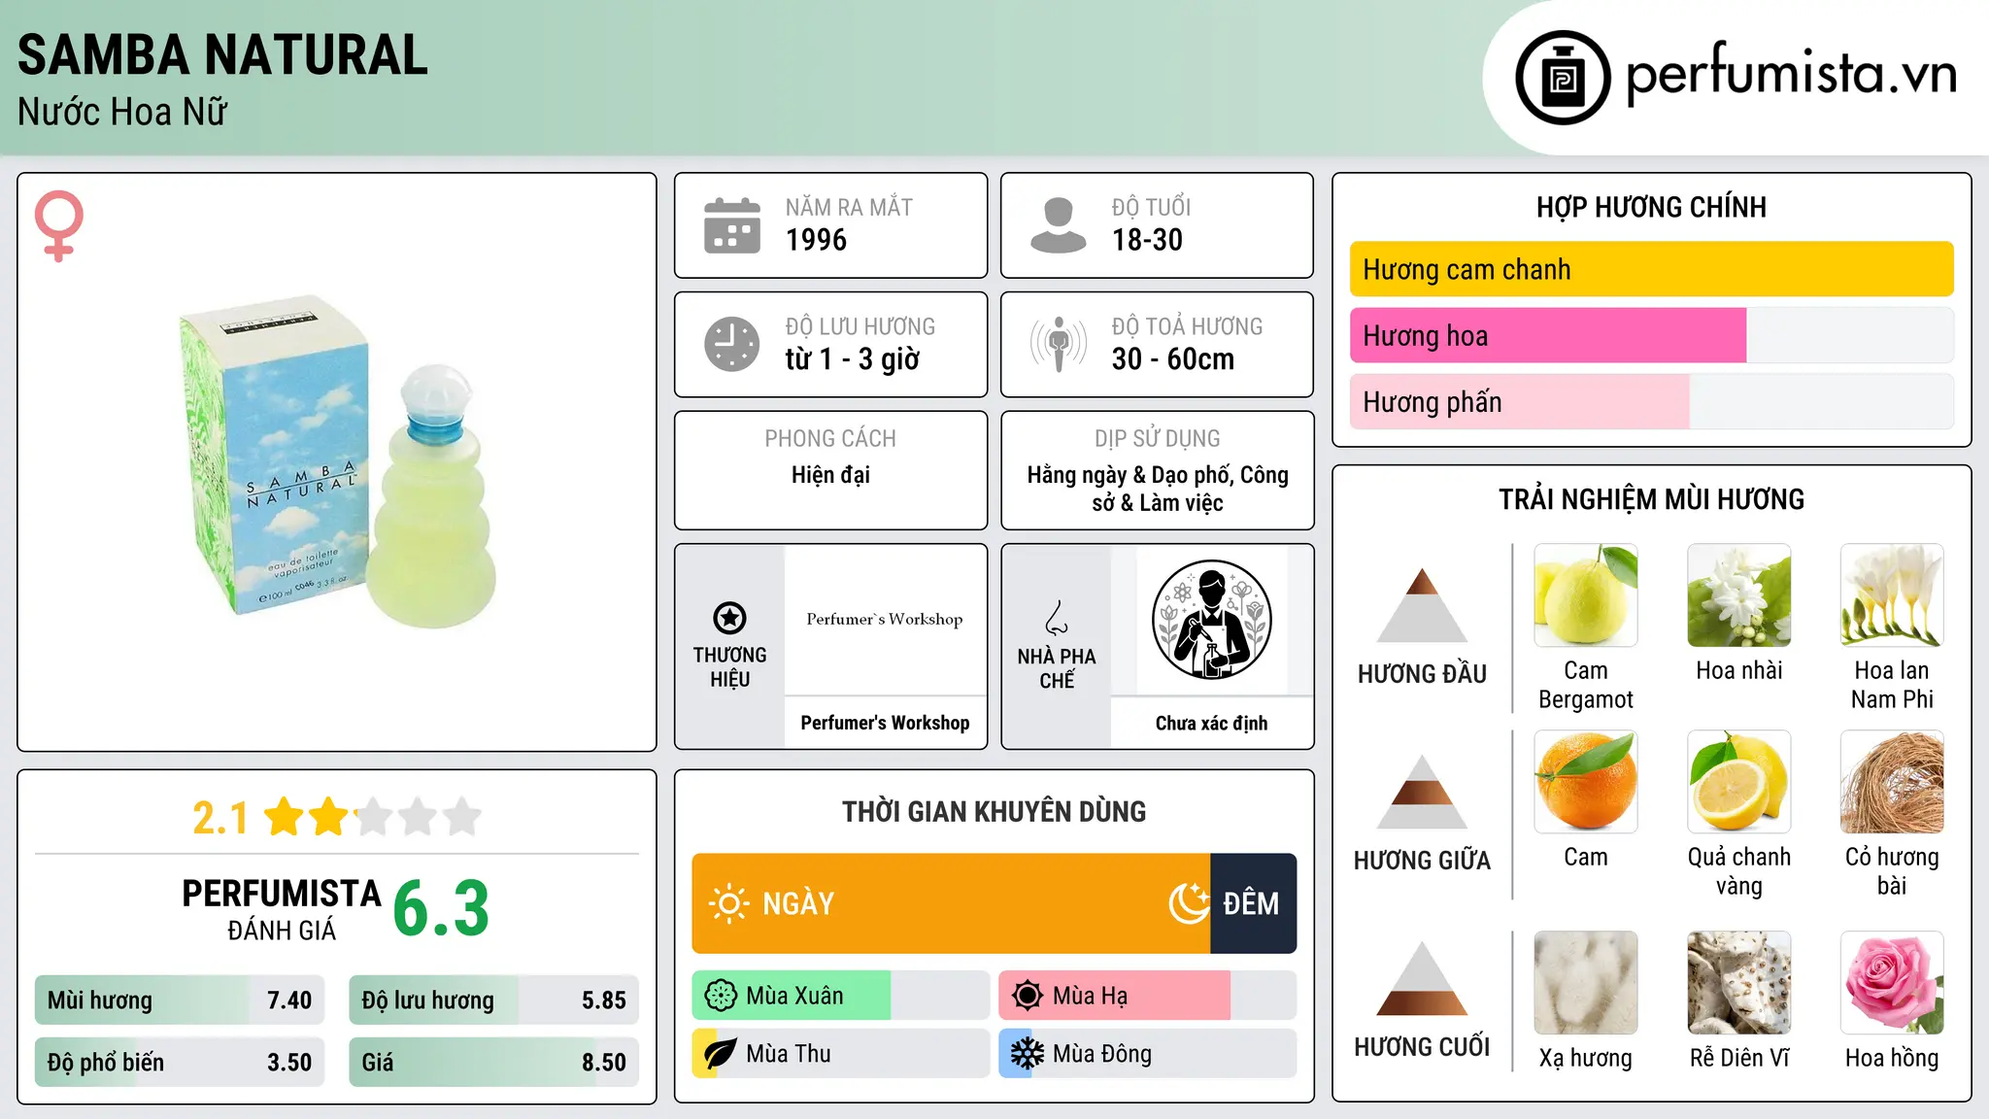
Task: Click the perfumista.vn site name
Action: (1792, 74)
